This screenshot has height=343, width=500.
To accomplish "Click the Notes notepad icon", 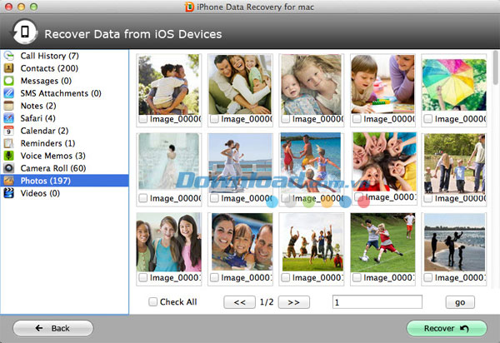I will 9,106.
